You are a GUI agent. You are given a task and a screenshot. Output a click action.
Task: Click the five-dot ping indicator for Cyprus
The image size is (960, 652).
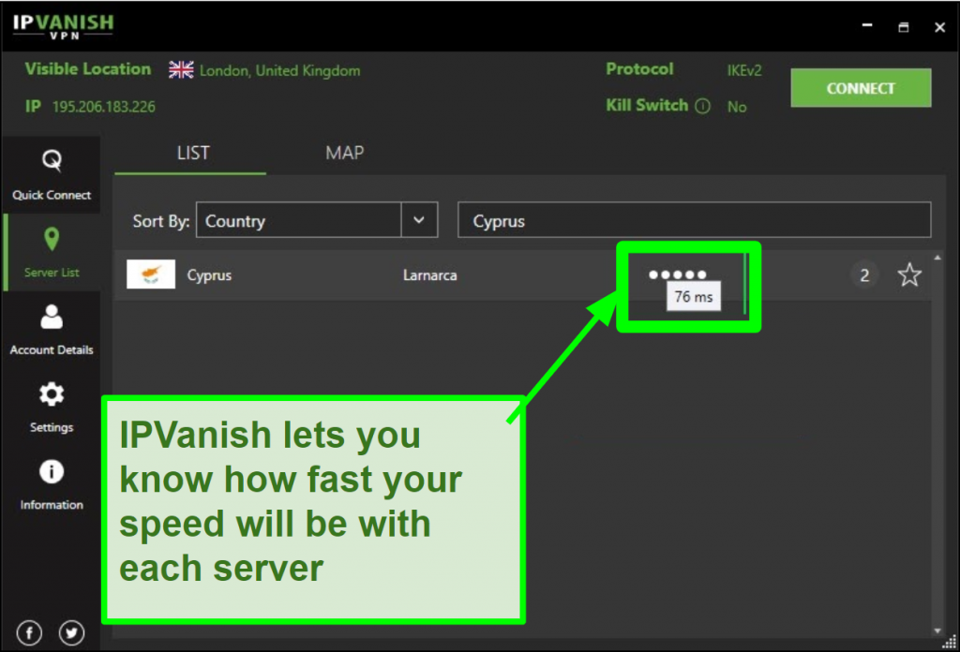click(x=678, y=274)
